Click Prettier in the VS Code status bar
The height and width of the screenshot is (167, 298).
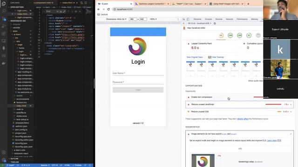[x=77, y=165]
